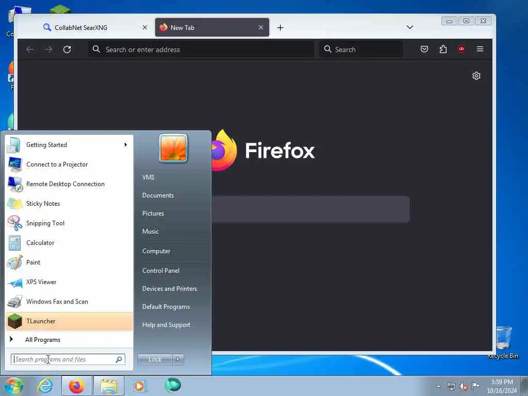The width and height of the screenshot is (528, 396).
Task: Go forward in Firefox history
Action: [x=48, y=49]
